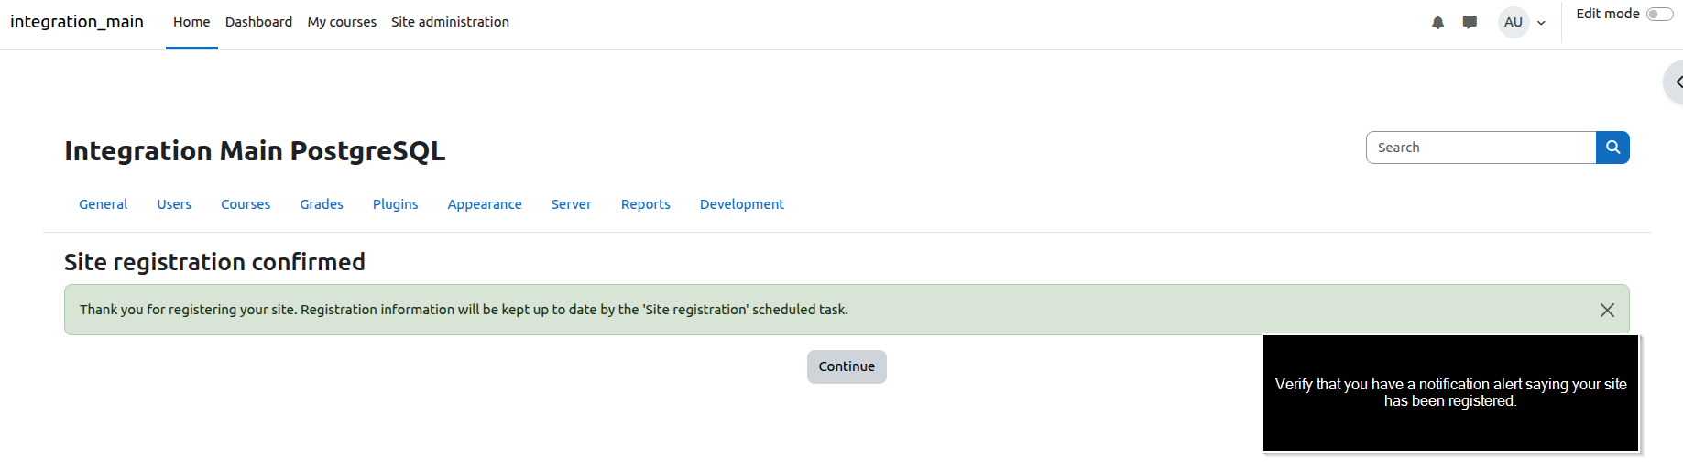Click the Continue button
1683x470 pixels.
tap(847, 366)
